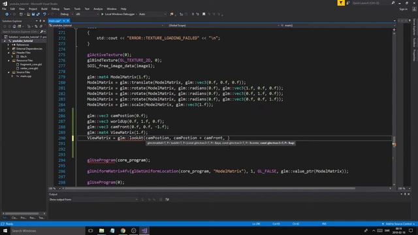
Task: Open the Windows Start button
Action: coord(5,230)
